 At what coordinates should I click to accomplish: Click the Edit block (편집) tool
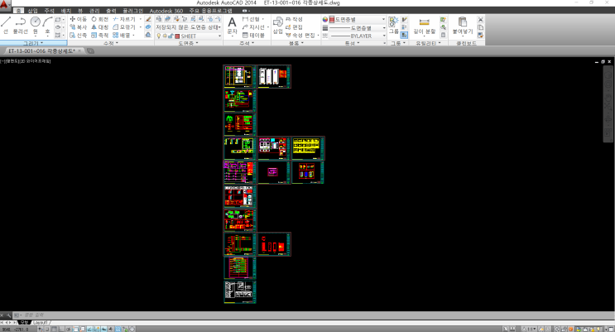294,27
